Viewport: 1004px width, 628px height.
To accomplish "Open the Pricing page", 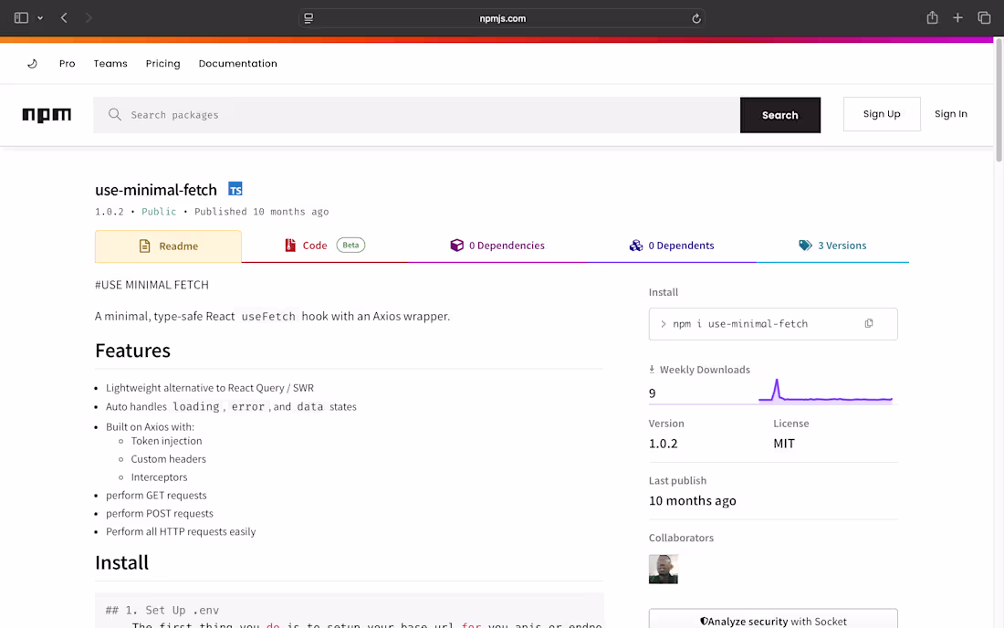I will point(162,63).
